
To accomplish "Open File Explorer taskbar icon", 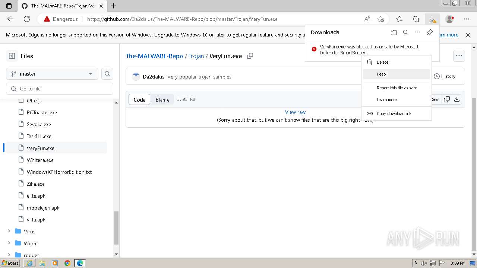I will 42,263.
